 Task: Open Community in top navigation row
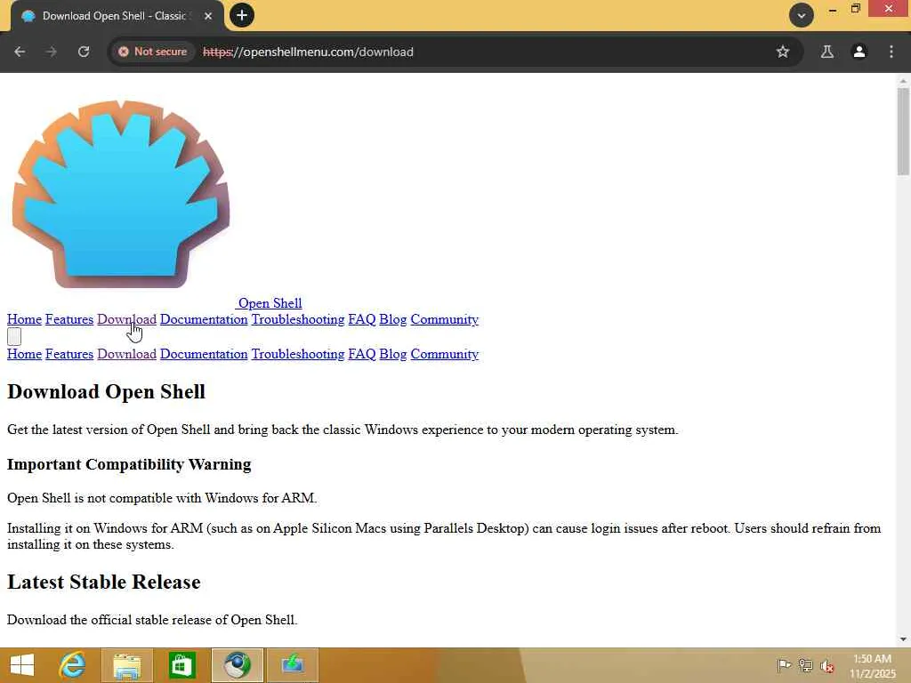click(445, 319)
